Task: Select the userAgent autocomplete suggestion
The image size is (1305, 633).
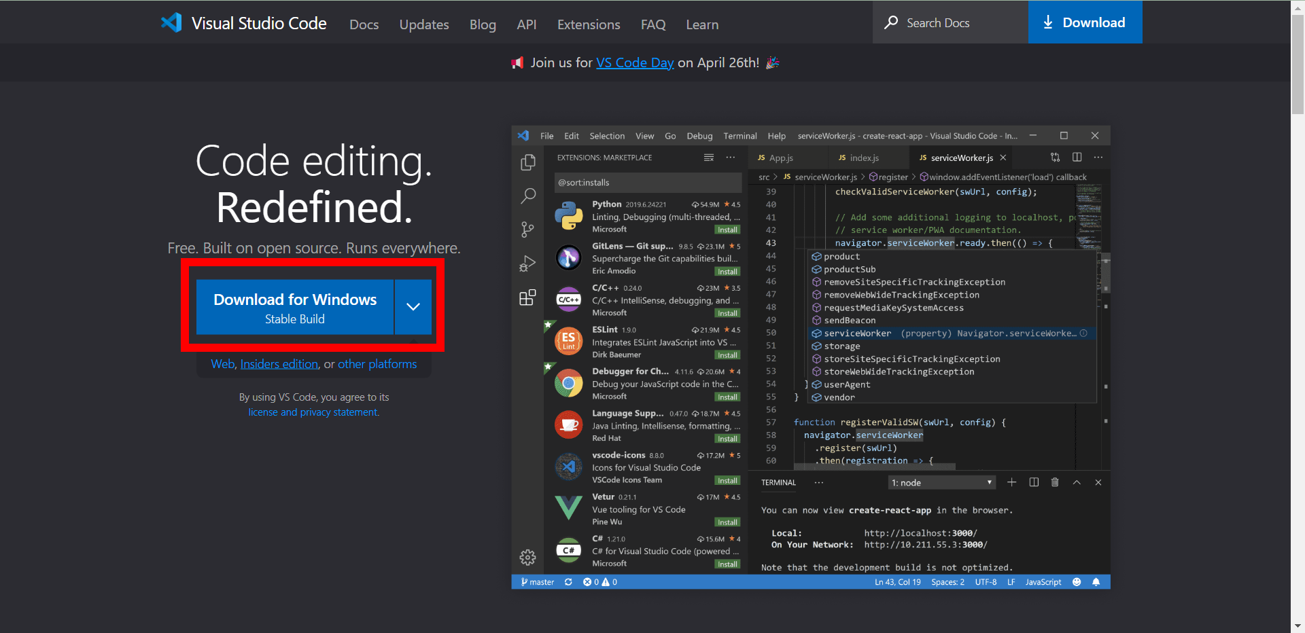Action: 951,384
